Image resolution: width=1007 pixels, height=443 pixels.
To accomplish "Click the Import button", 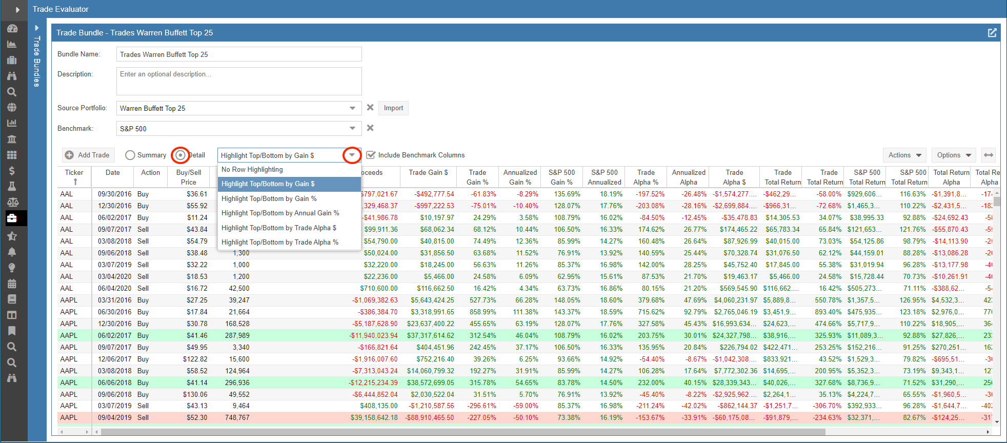I will (393, 108).
